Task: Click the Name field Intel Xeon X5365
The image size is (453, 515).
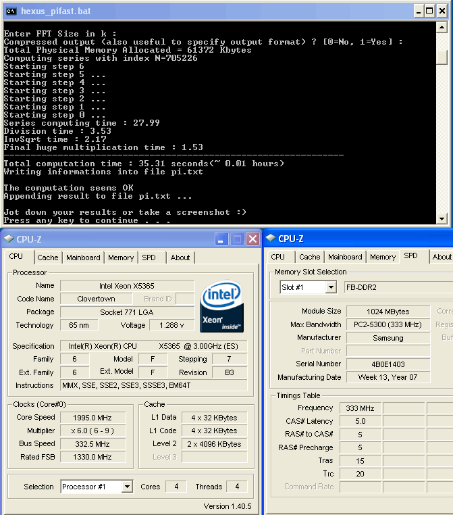Action: 127,286
